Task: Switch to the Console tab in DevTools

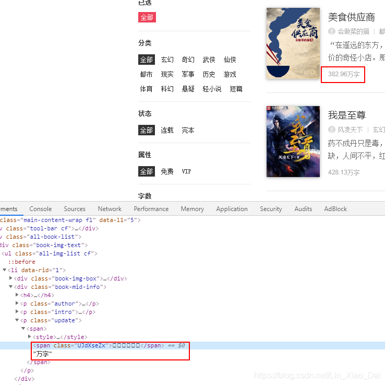Action: coord(41,209)
